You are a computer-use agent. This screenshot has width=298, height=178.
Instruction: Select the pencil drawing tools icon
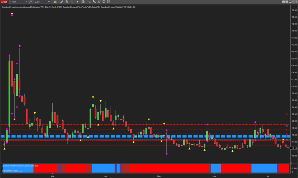[62, 2]
